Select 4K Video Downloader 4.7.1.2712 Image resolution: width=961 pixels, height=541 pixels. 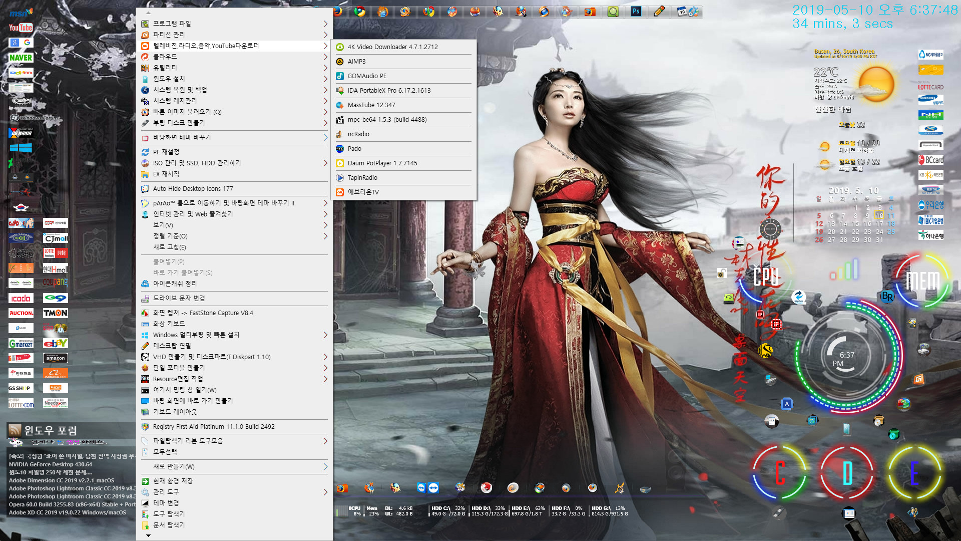[404, 47]
